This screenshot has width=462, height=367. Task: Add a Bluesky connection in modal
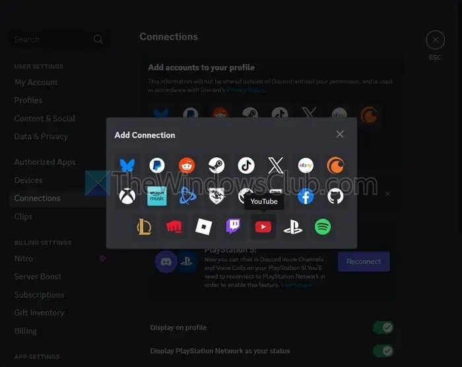[127, 165]
